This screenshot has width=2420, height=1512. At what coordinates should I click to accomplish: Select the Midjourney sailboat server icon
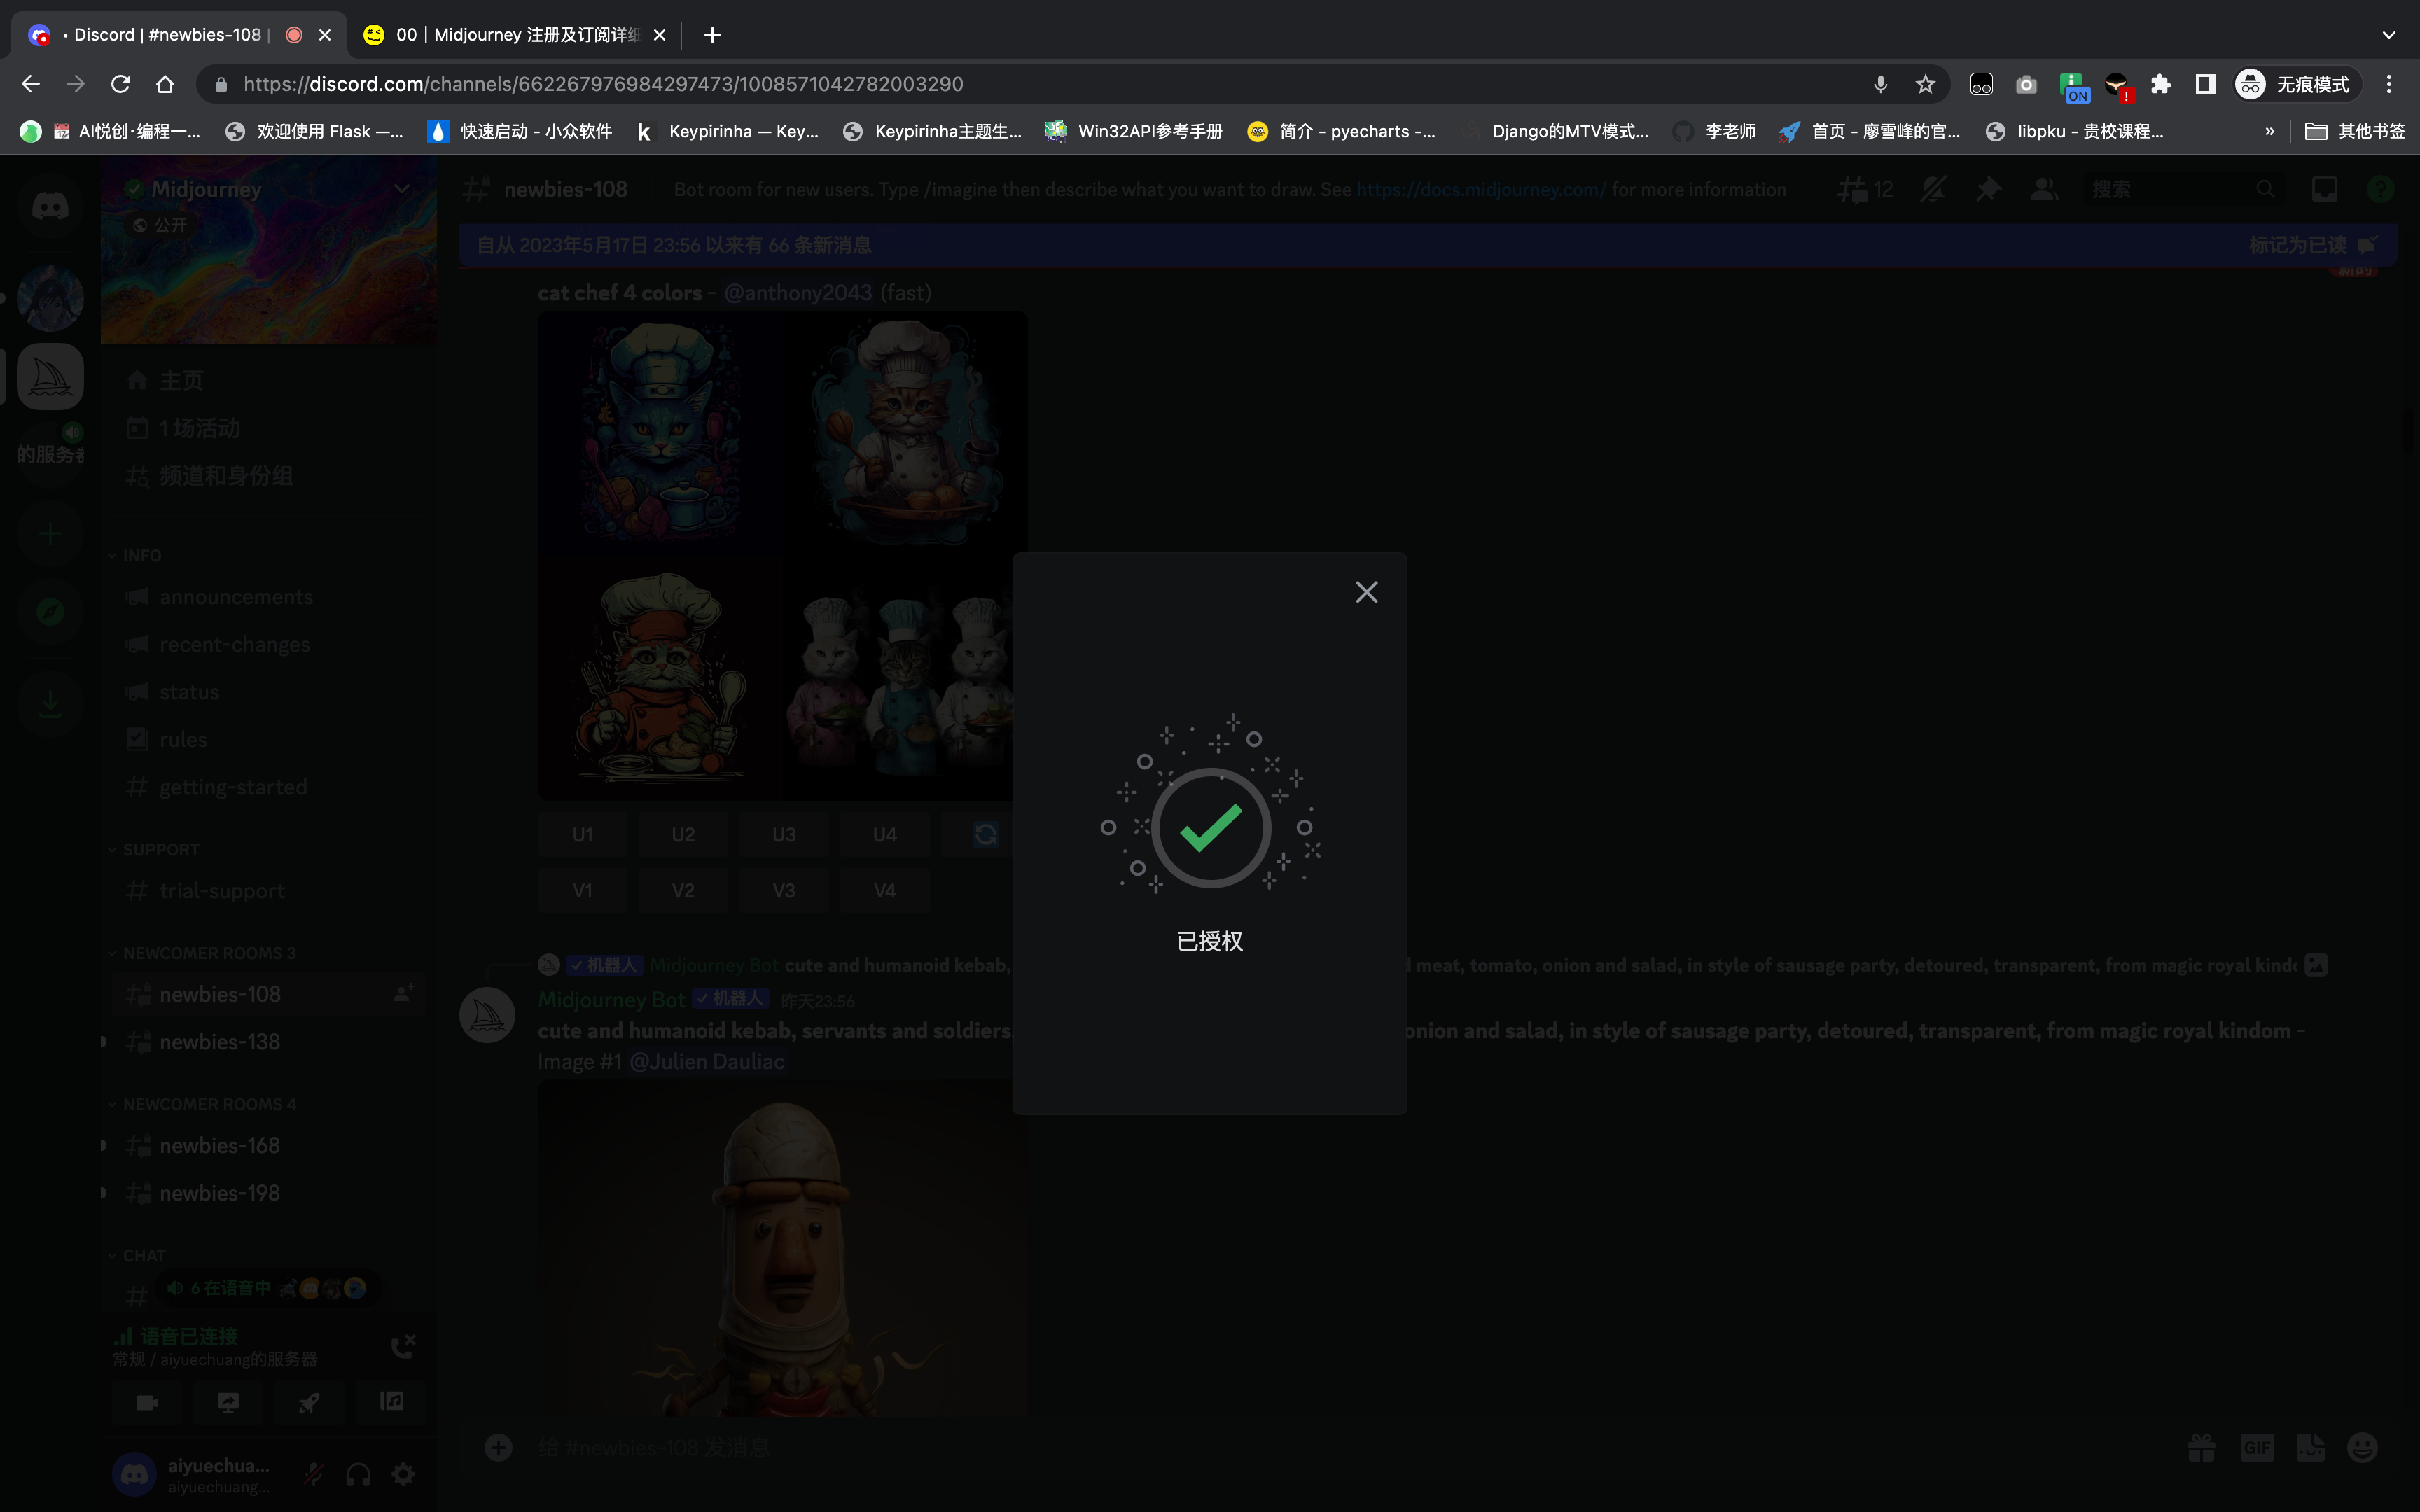coord(50,377)
